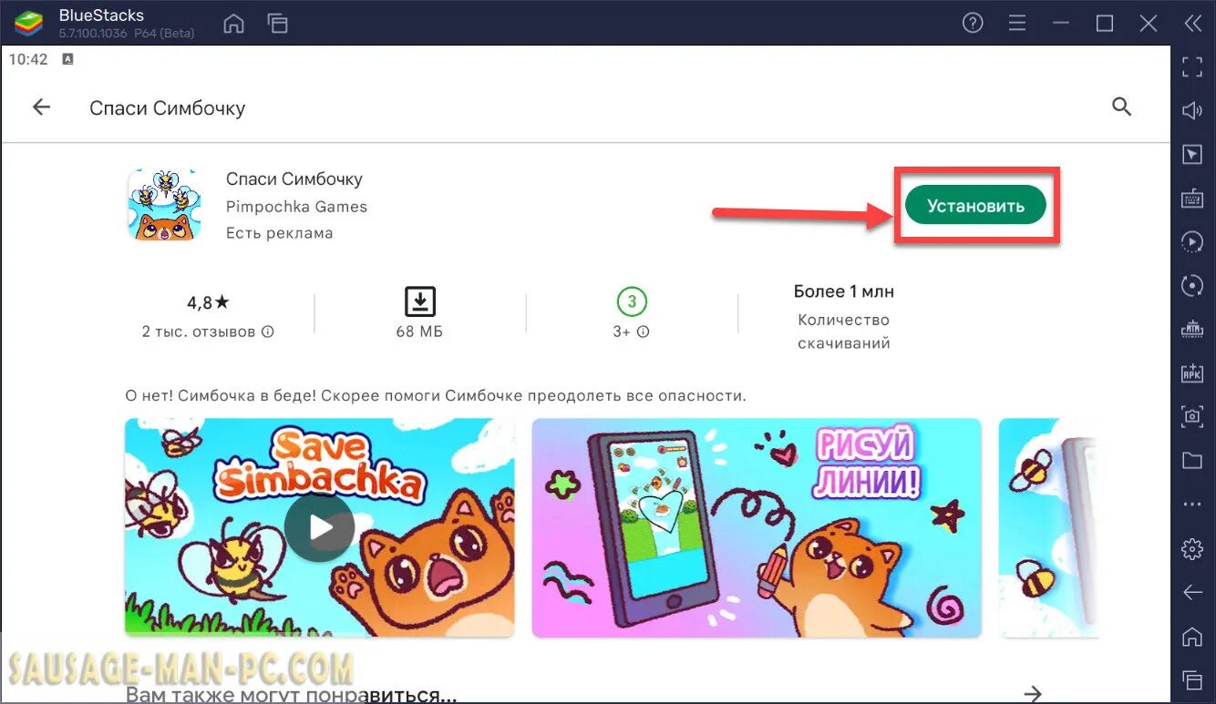Click the sidebar Android home icon
This screenshot has height=704, width=1216.
click(x=1192, y=636)
